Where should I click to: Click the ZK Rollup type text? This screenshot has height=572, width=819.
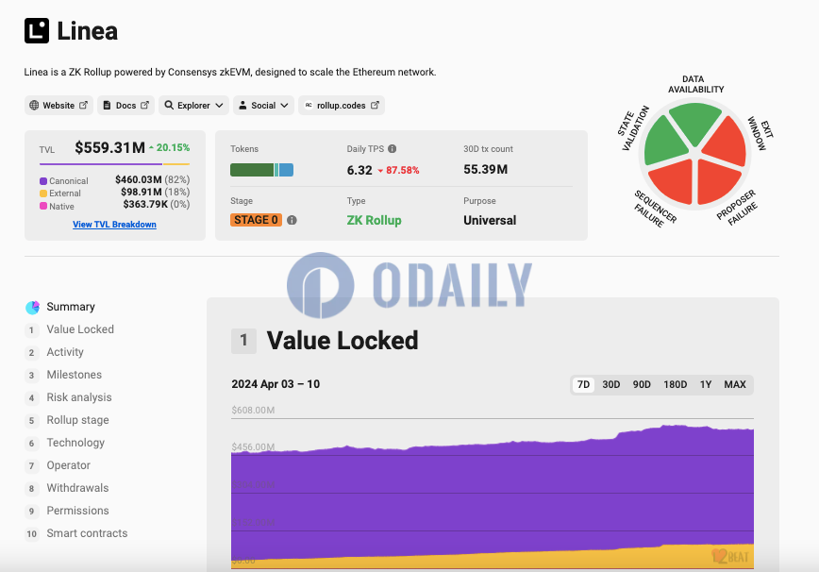[374, 221]
